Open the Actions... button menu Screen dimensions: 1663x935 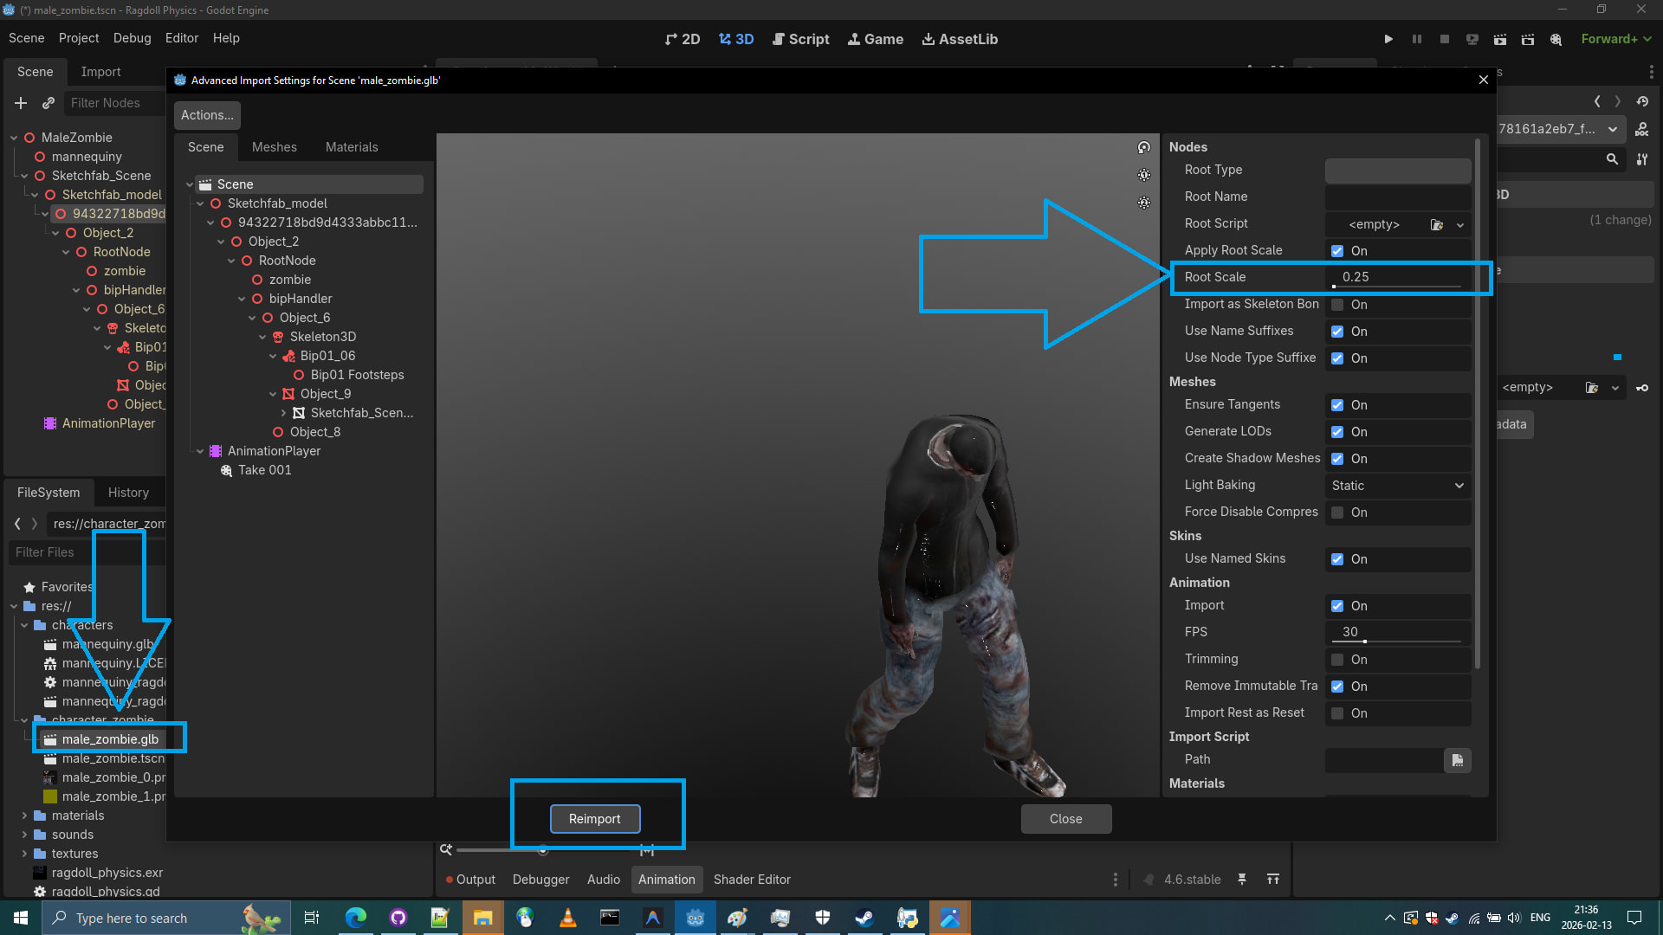[x=207, y=115]
